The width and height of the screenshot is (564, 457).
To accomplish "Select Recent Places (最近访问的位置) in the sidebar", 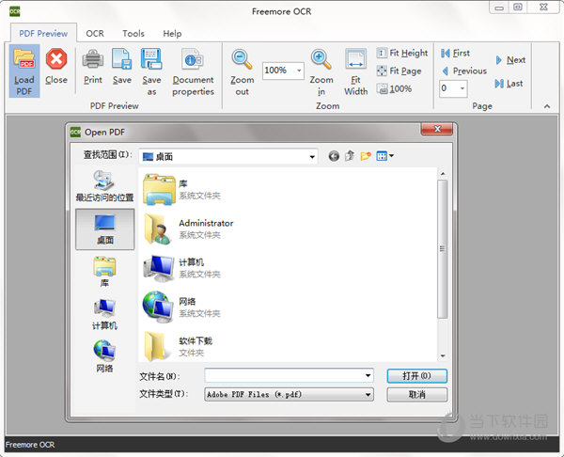I will click(x=104, y=186).
